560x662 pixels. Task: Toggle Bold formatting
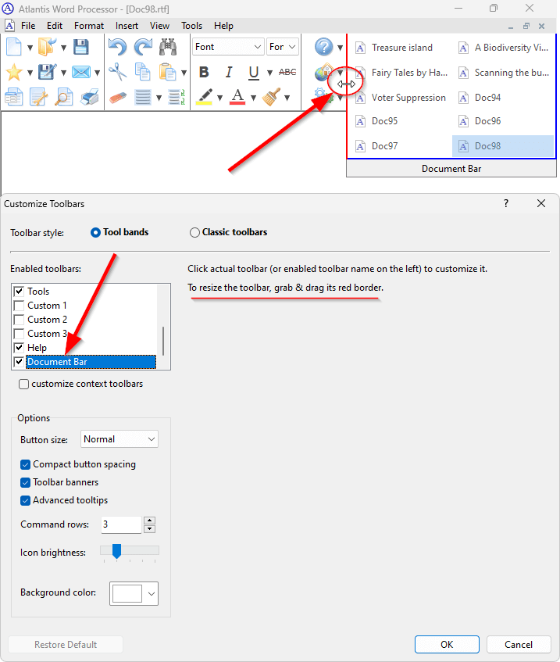(x=204, y=72)
